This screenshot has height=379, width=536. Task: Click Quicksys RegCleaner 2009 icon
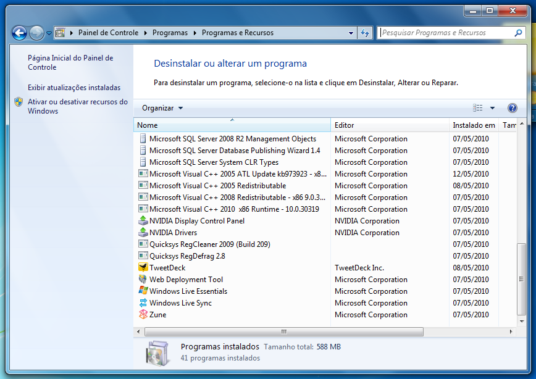pyautogui.click(x=143, y=244)
